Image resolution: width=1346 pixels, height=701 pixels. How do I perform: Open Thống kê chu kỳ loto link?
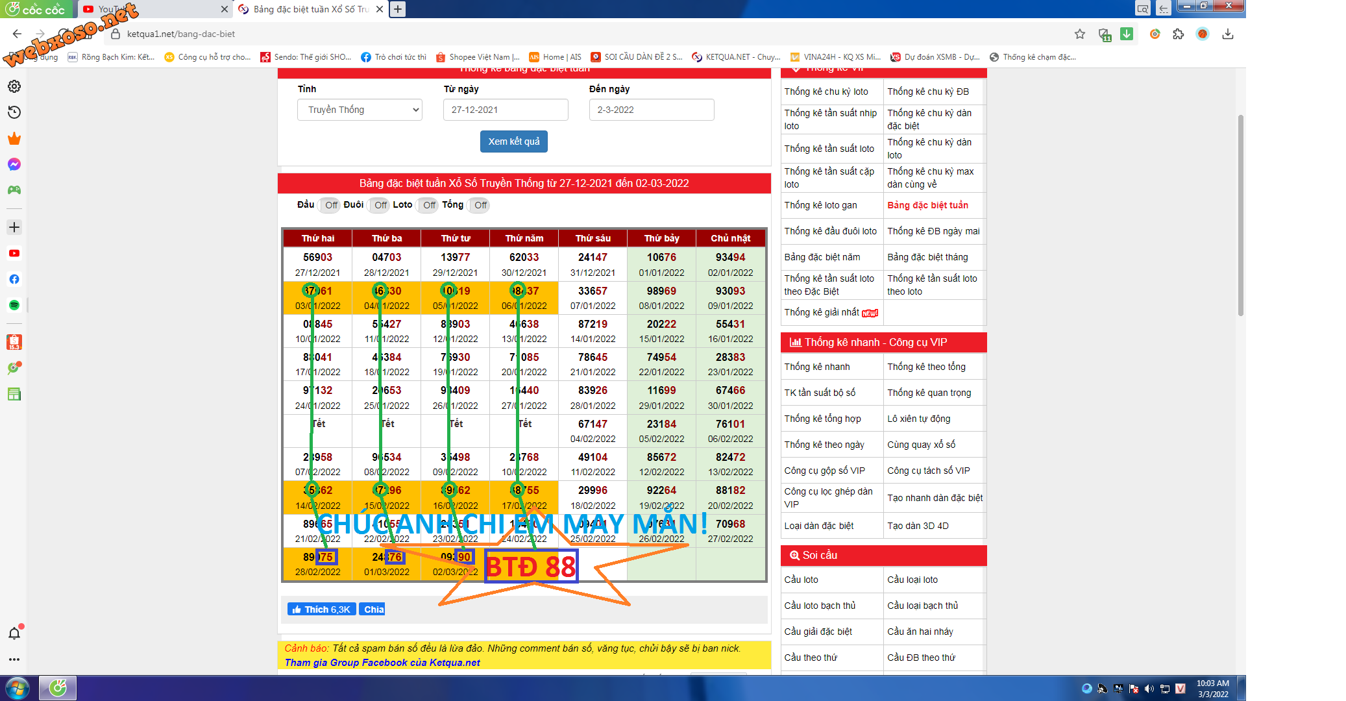[826, 92]
